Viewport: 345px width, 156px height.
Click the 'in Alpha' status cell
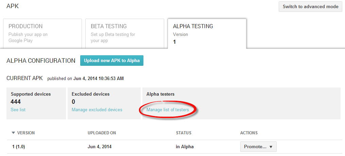(x=185, y=147)
